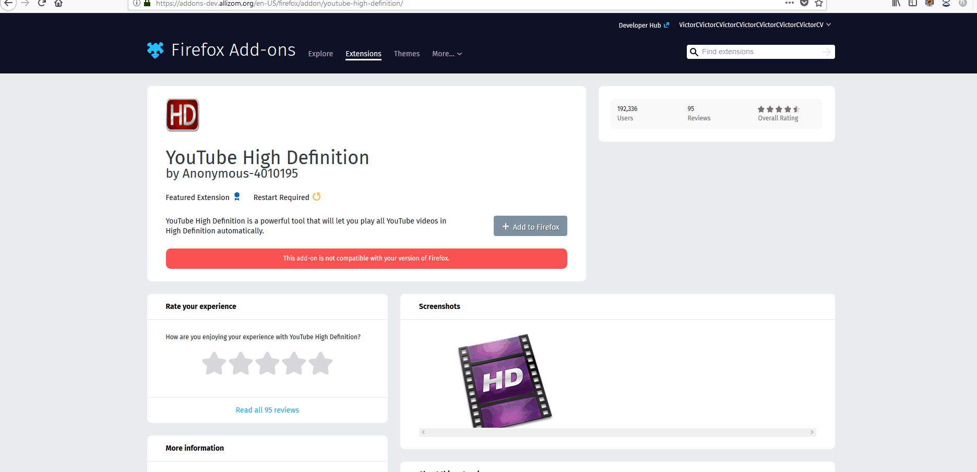Focus the Find extensions search field
The width and height of the screenshot is (977, 472).
tap(760, 52)
